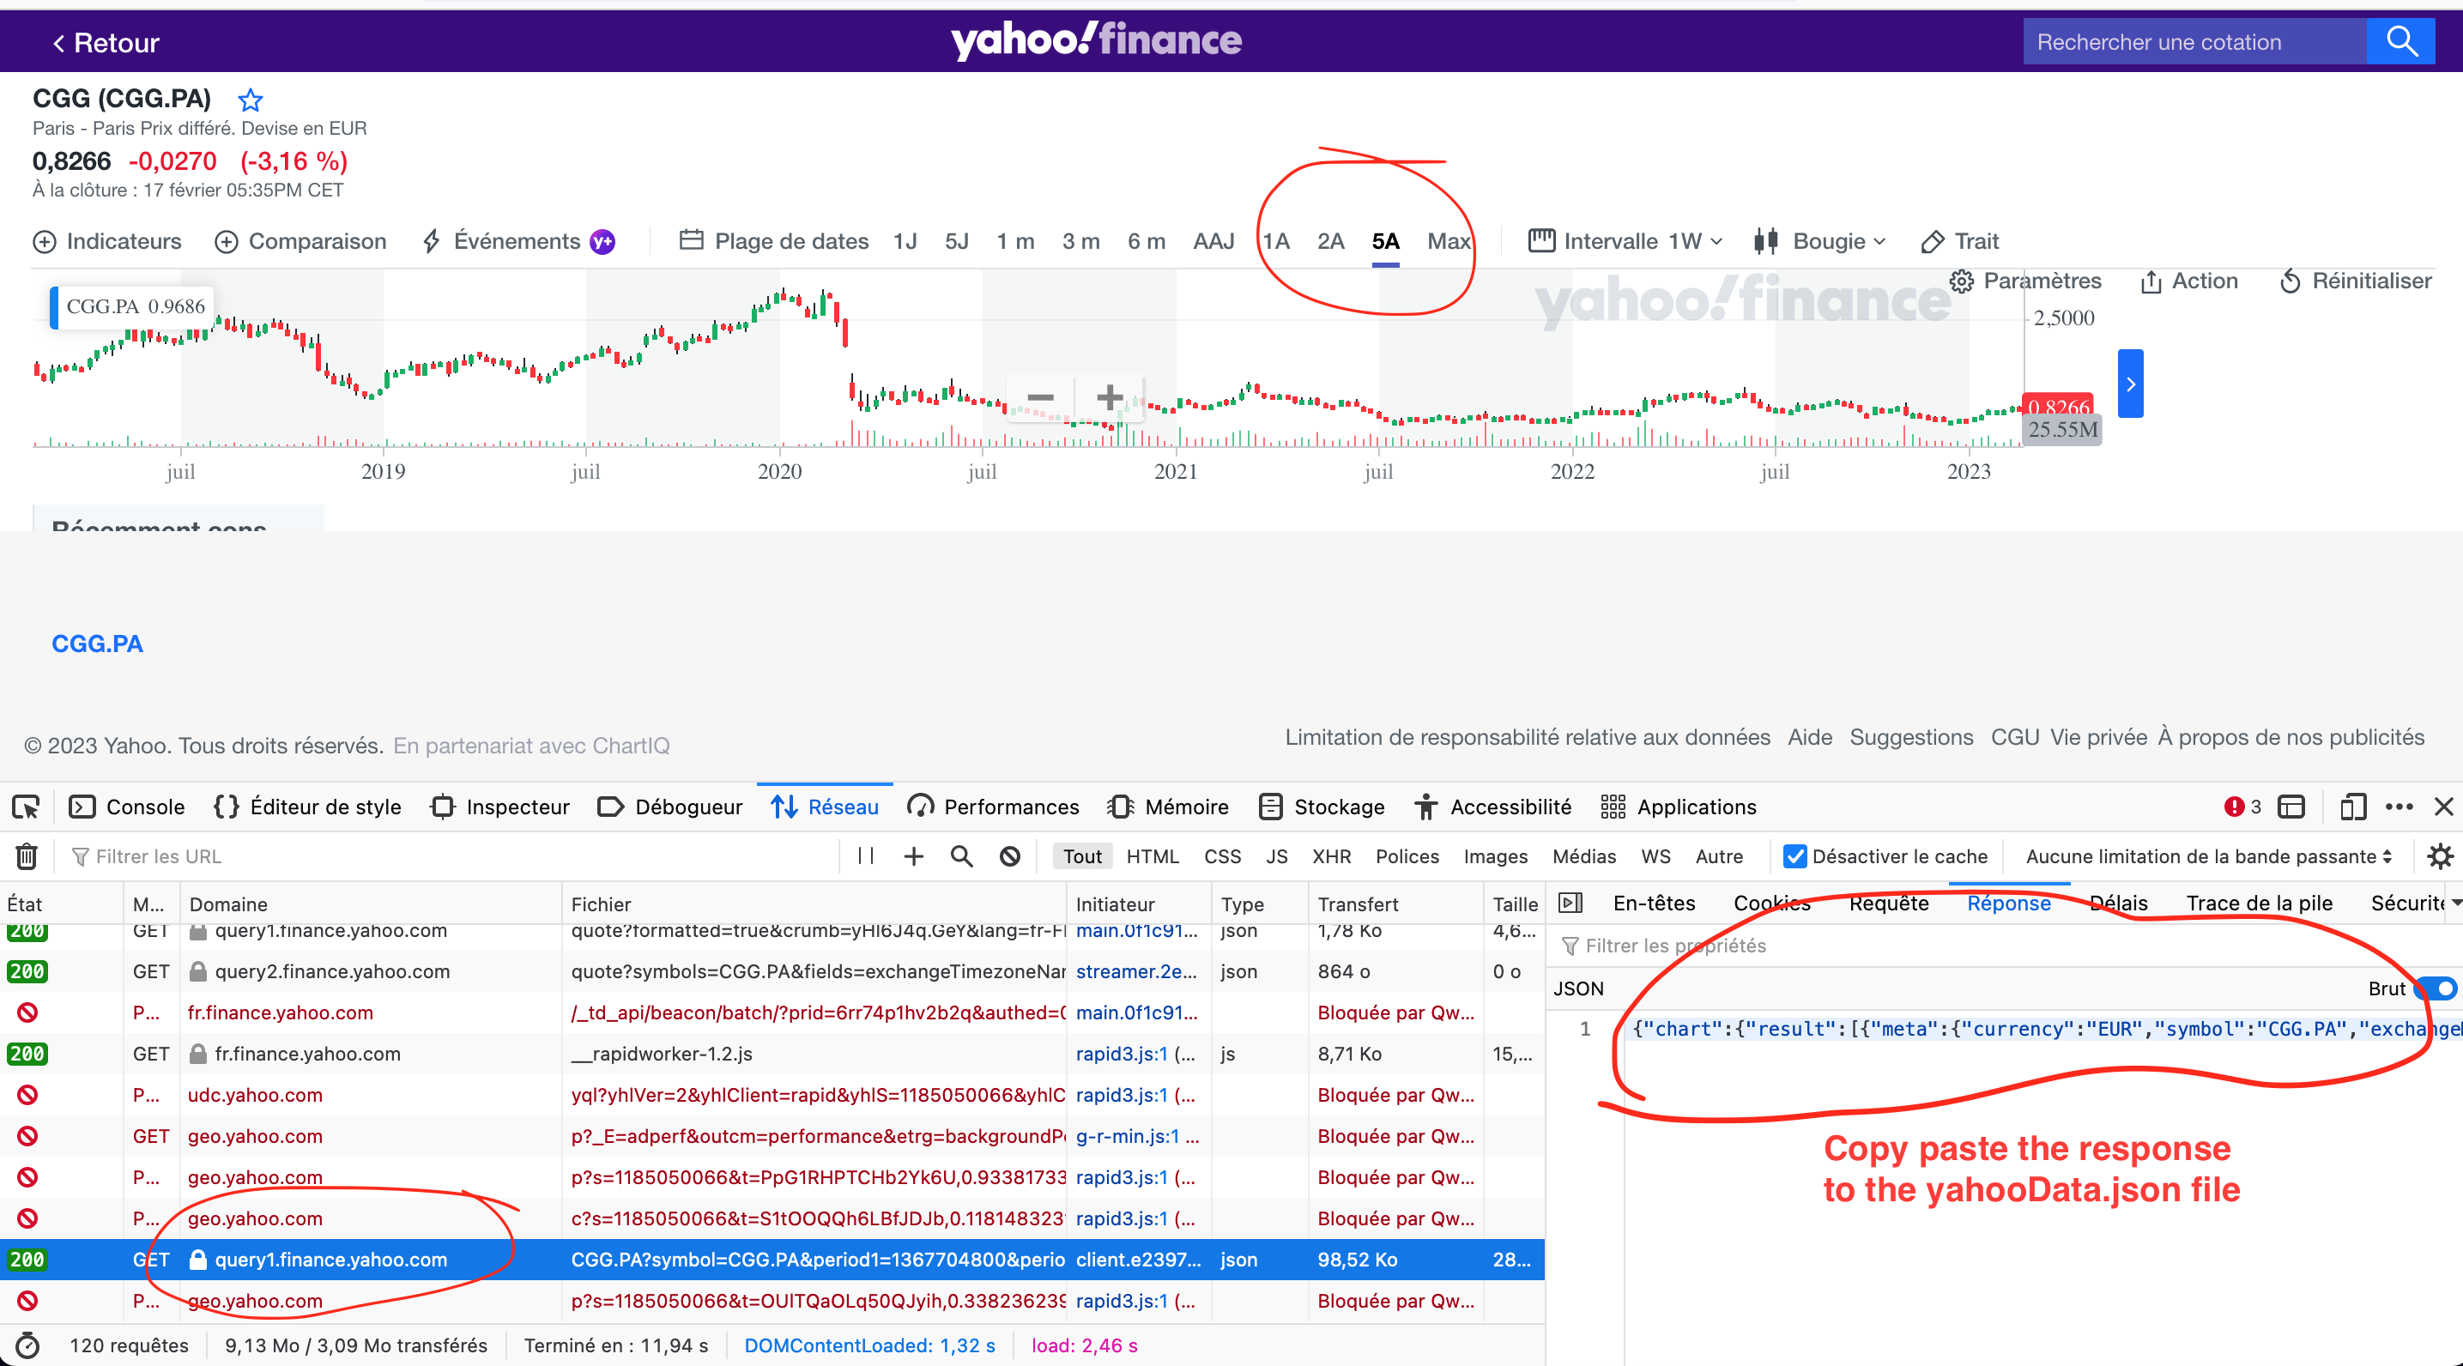Clear network requests with trash icon
The image size is (2463, 1366).
(x=27, y=856)
